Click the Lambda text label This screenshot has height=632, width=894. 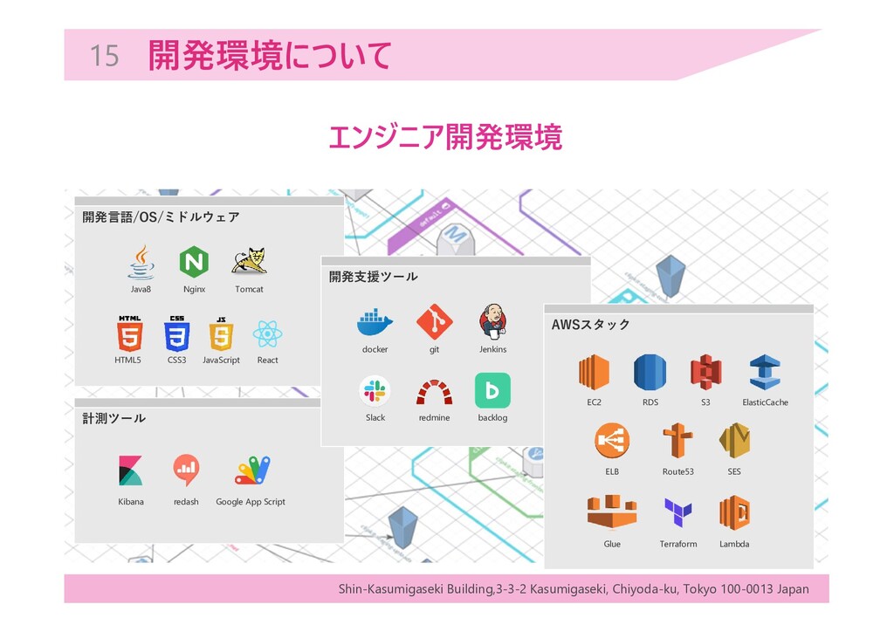tap(734, 544)
